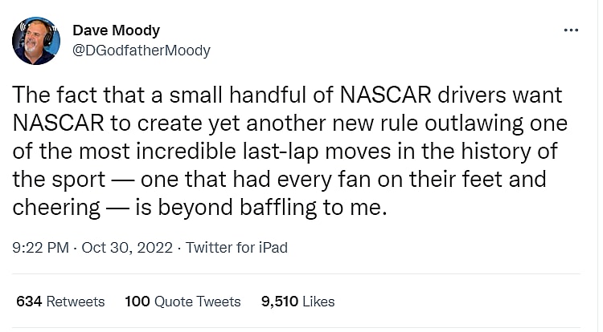Click the 634 retweet count number
Image resolution: width=603 pixels, height=332 pixels.
pos(29,302)
